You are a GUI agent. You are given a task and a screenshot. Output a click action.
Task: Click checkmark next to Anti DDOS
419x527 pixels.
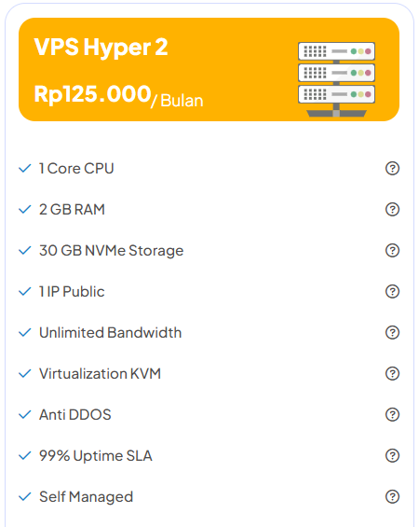[25, 415]
